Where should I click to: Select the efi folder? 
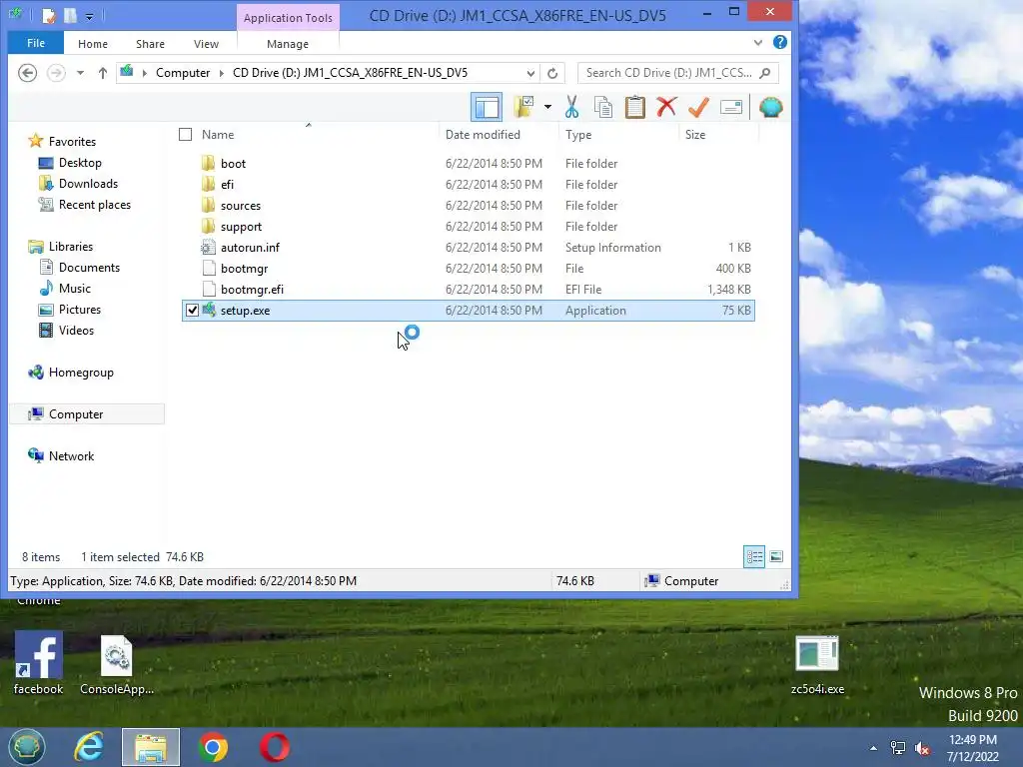(x=227, y=185)
